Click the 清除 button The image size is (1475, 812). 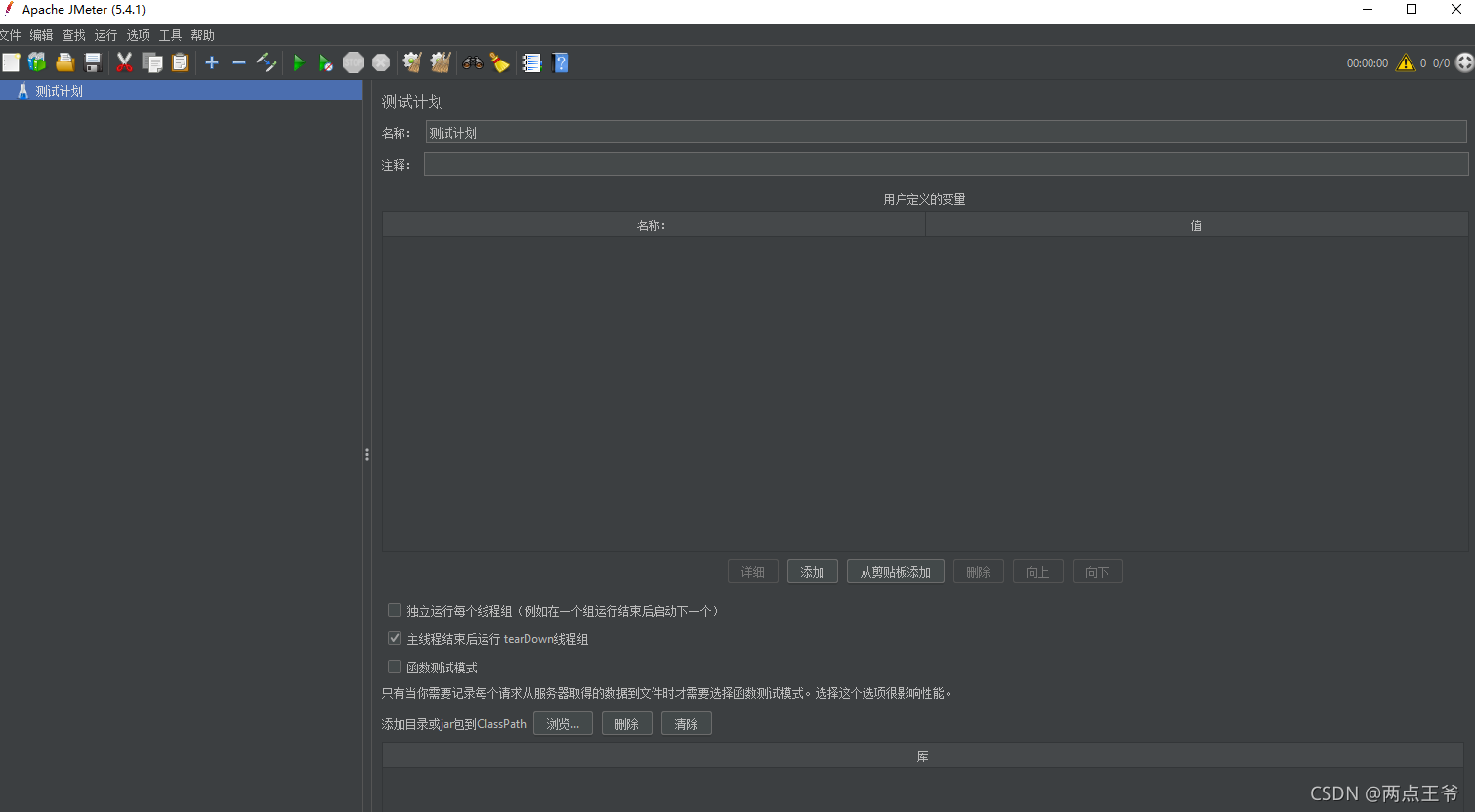click(x=687, y=724)
